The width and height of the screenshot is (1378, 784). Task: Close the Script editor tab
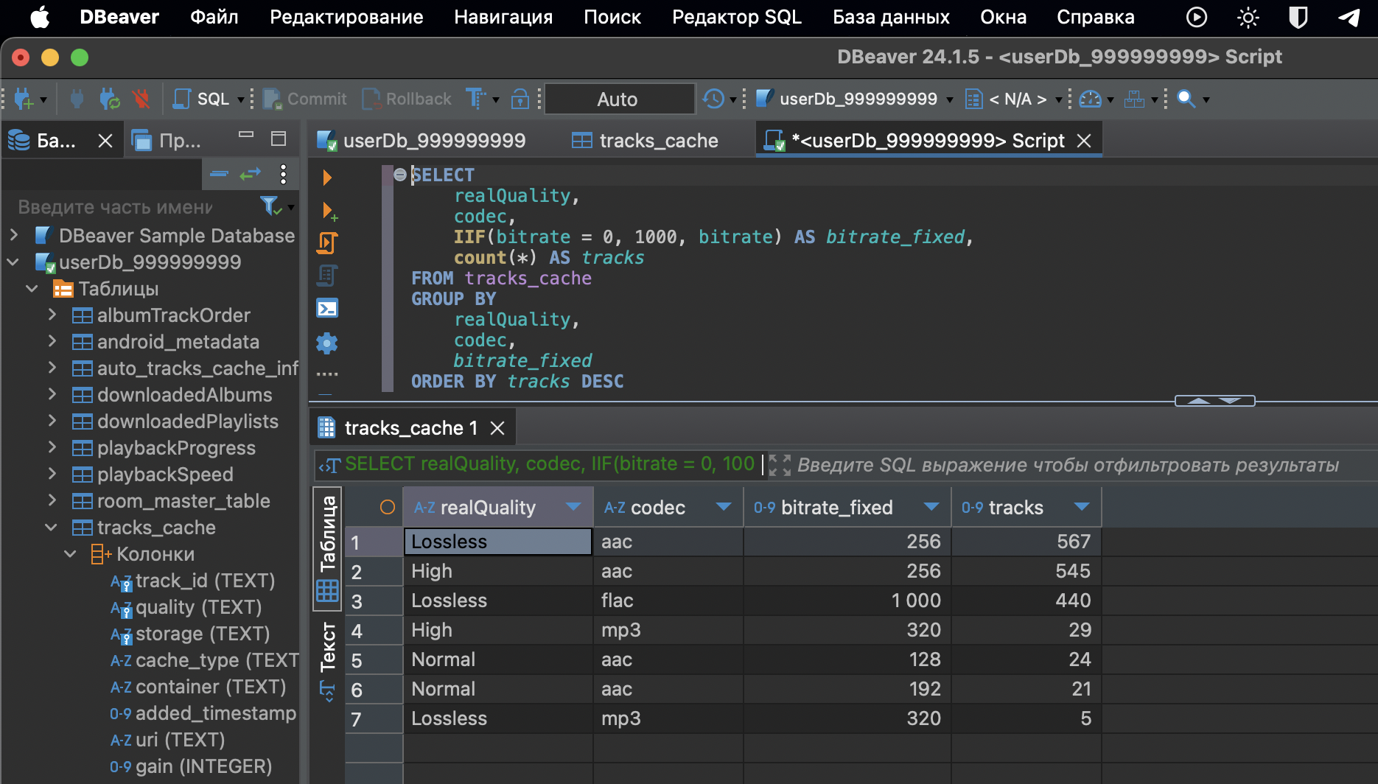click(x=1084, y=141)
